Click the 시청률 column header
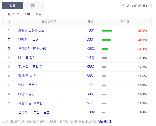156x126 pixels. 125,22
